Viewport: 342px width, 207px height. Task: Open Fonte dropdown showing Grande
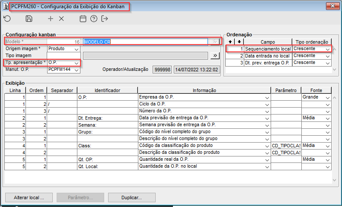coord(328,97)
